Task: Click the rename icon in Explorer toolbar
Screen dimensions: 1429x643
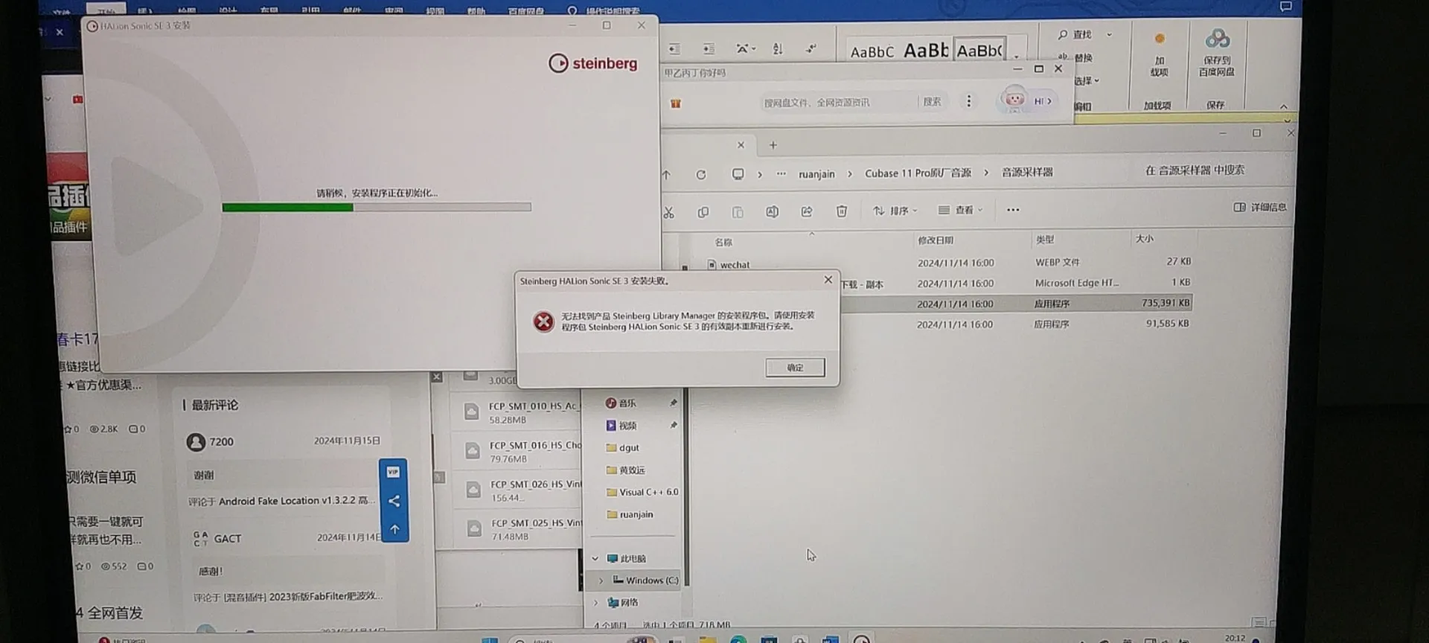Action: (772, 212)
